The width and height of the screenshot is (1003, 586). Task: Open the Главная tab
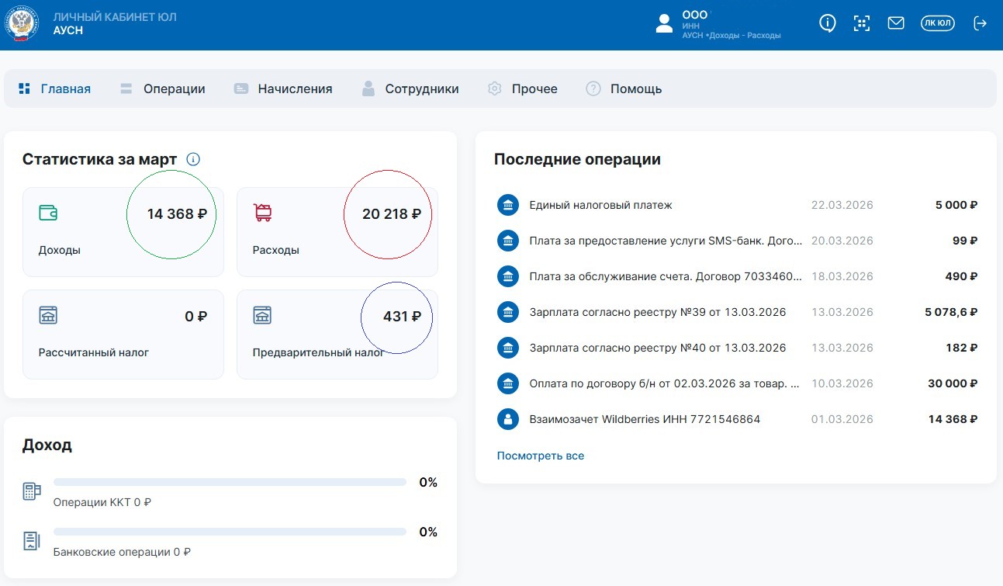pos(54,88)
